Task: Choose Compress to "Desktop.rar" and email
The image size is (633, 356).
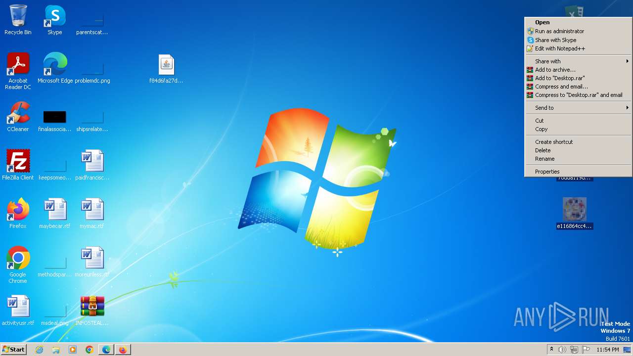Action: tap(578, 95)
